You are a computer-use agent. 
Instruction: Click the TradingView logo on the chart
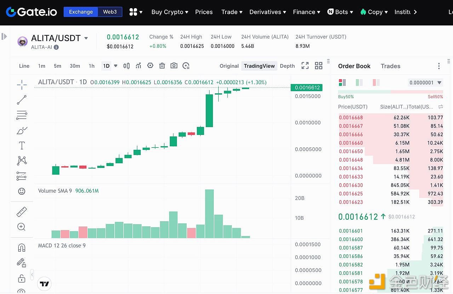click(x=44, y=284)
